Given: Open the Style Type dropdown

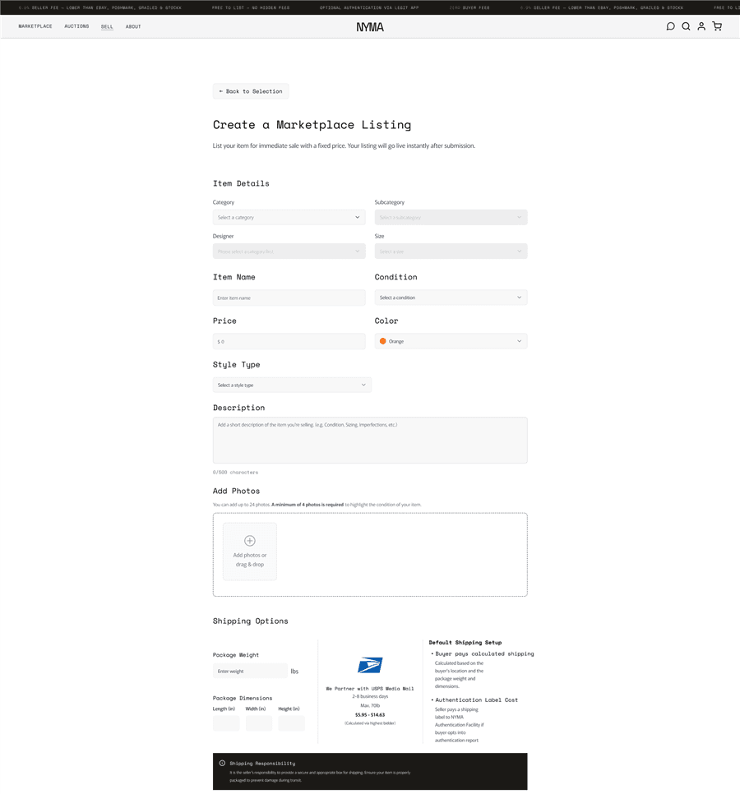Looking at the screenshot, I should pos(292,385).
